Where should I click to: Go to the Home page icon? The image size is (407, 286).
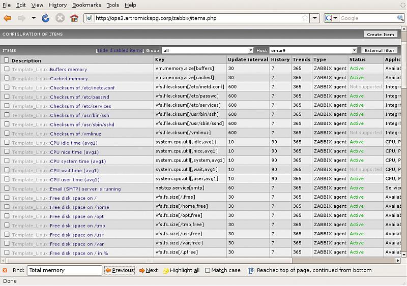(x=74, y=18)
